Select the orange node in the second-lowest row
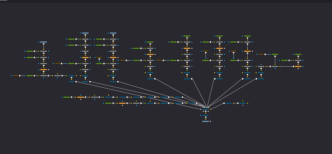This screenshot has width=332, height=154. point(81,97)
